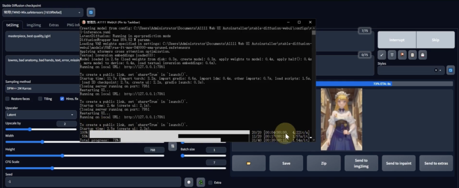Adjust the Upscale by slider
The image size is (459, 188).
[x=41, y=129]
